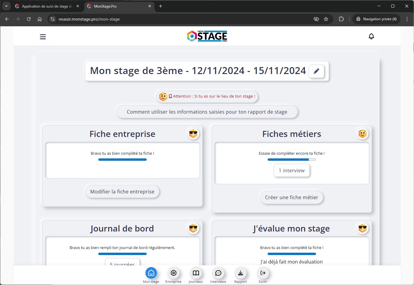The width and height of the screenshot is (414, 285).
Task: Select the Mon stage home icon
Action: pos(151,273)
